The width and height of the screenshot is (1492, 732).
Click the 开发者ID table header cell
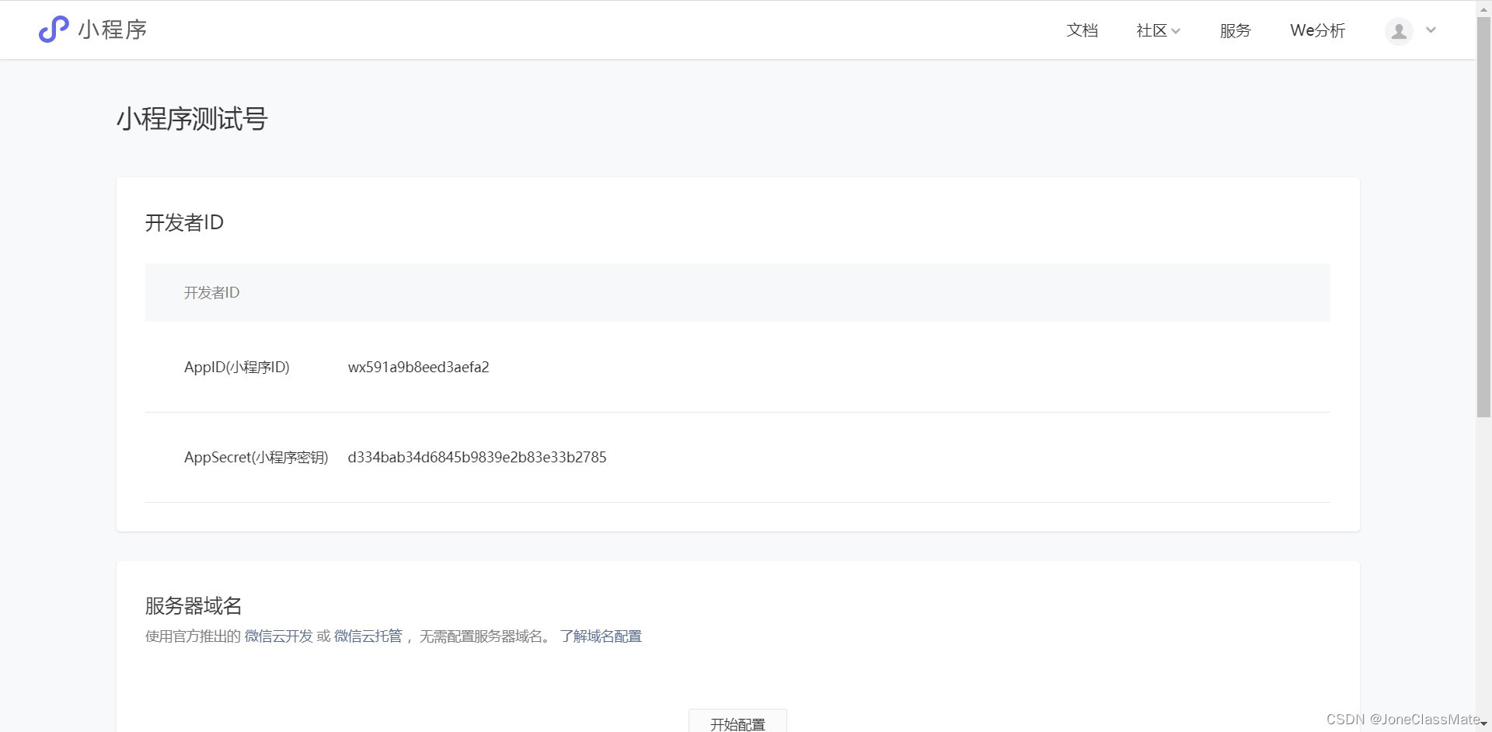point(737,292)
